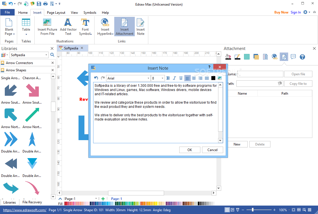Save the document with the floppy disk icon
This screenshot has height=214, width=318.
click(39, 4)
